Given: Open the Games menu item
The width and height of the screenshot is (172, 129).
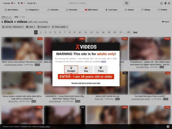Looking at the screenshot, I should (x=129, y=10).
